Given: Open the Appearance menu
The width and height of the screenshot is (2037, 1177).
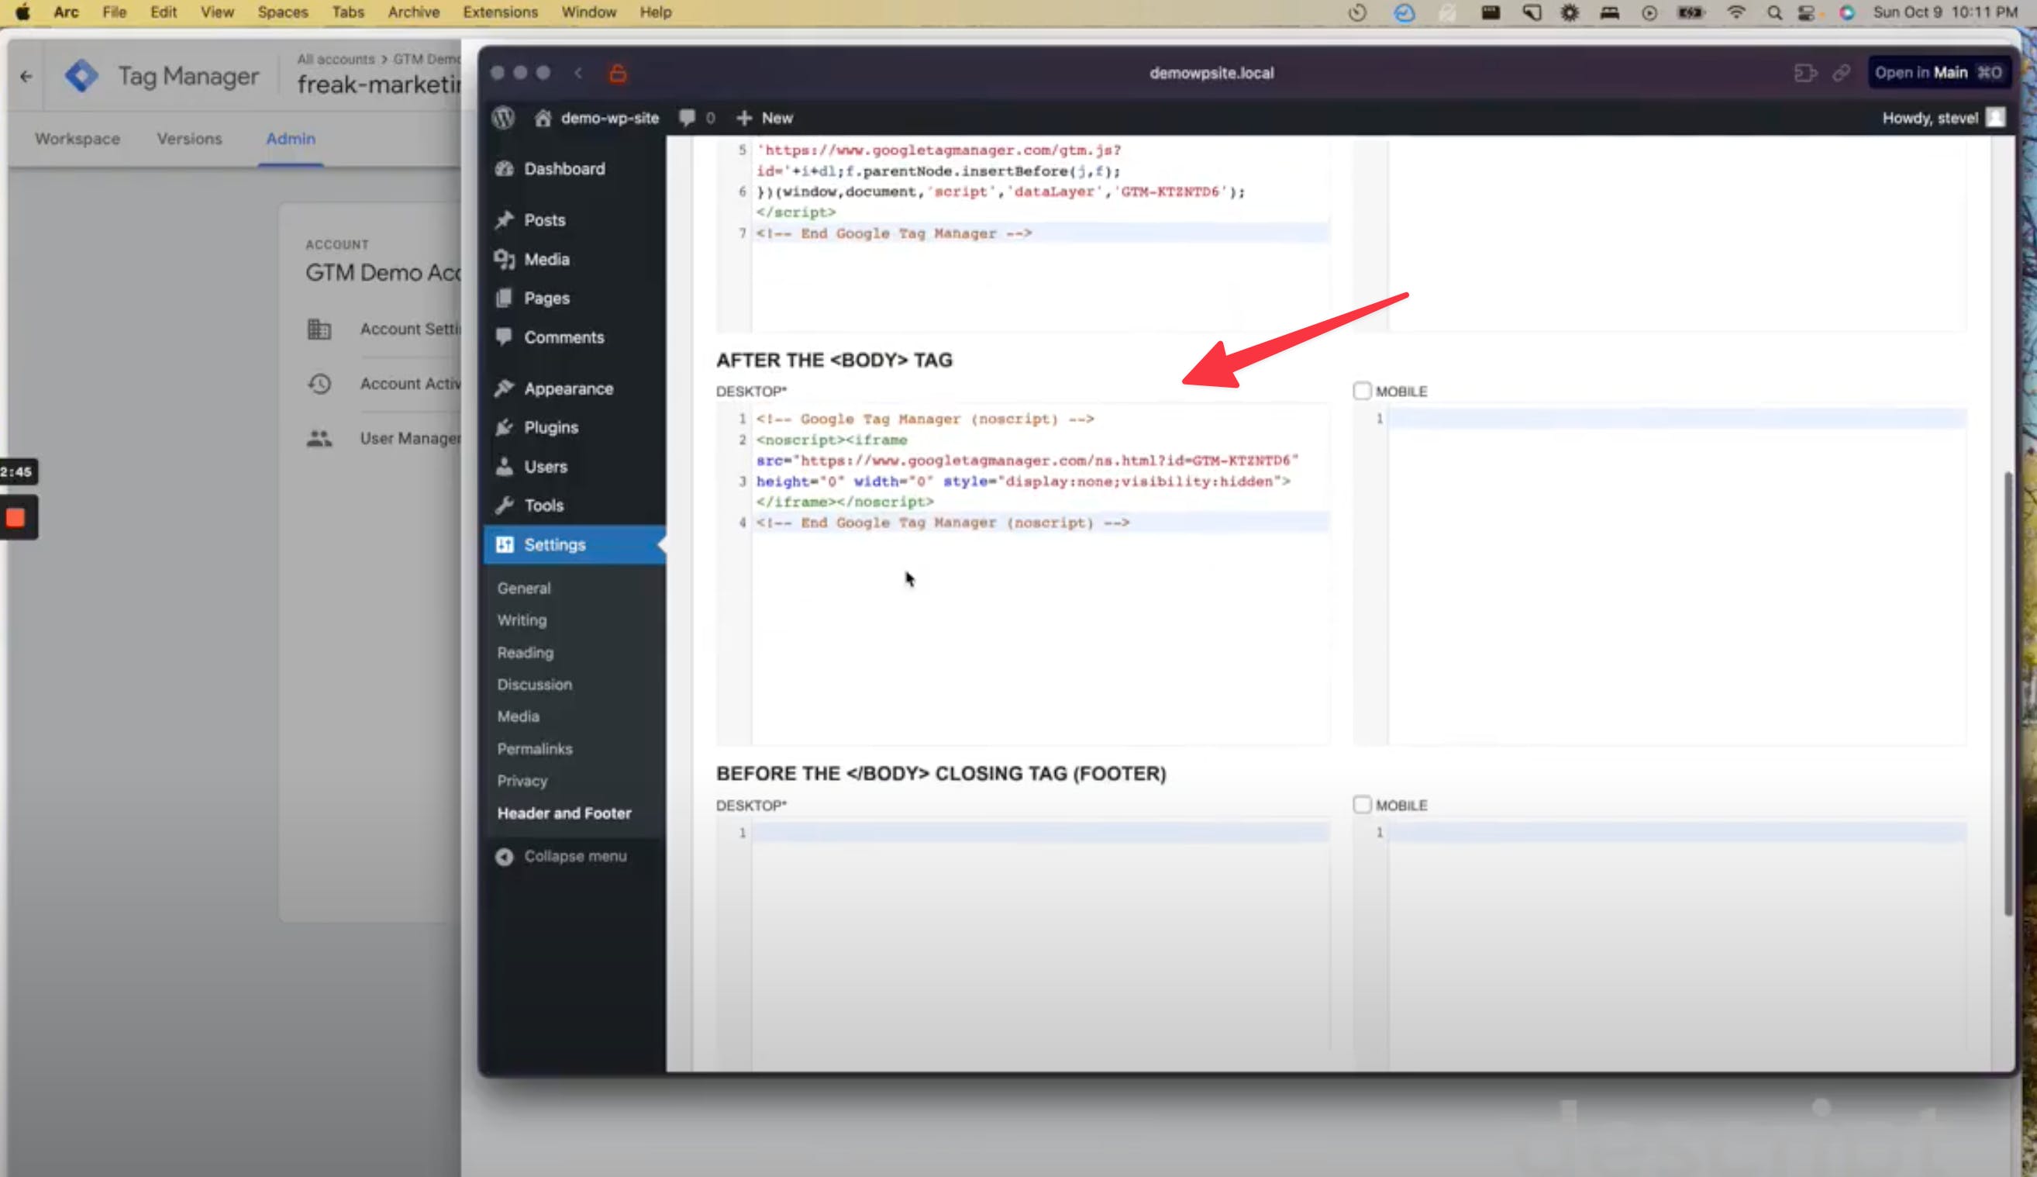Looking at the screenshot, I should coord(568,388).
